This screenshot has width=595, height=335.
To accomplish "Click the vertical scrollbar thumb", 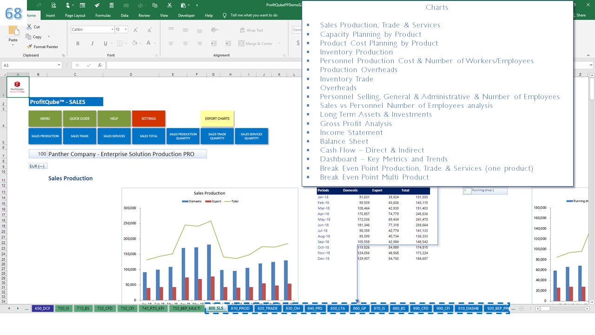I will [592, 88].
